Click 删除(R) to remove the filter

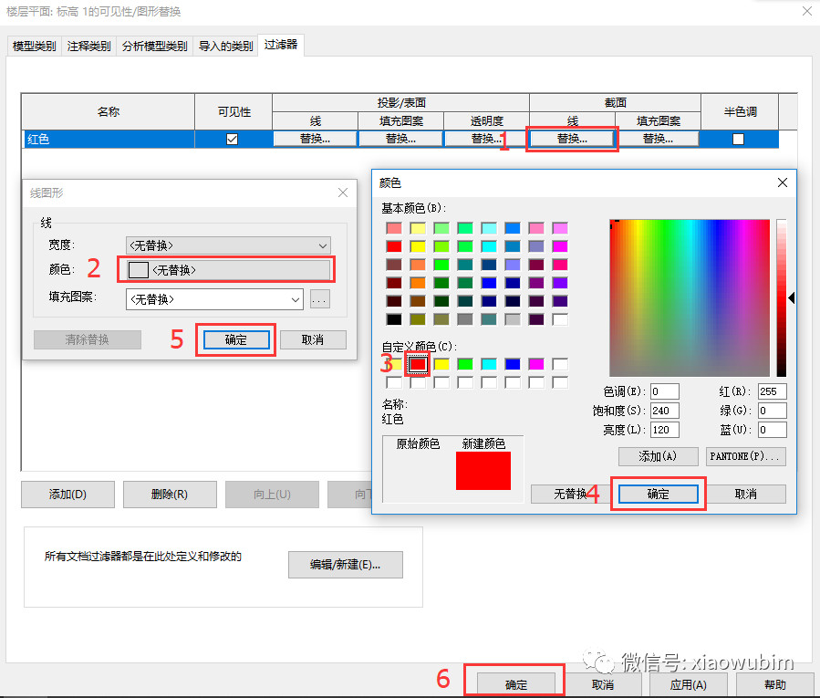(x=170, y=495)
